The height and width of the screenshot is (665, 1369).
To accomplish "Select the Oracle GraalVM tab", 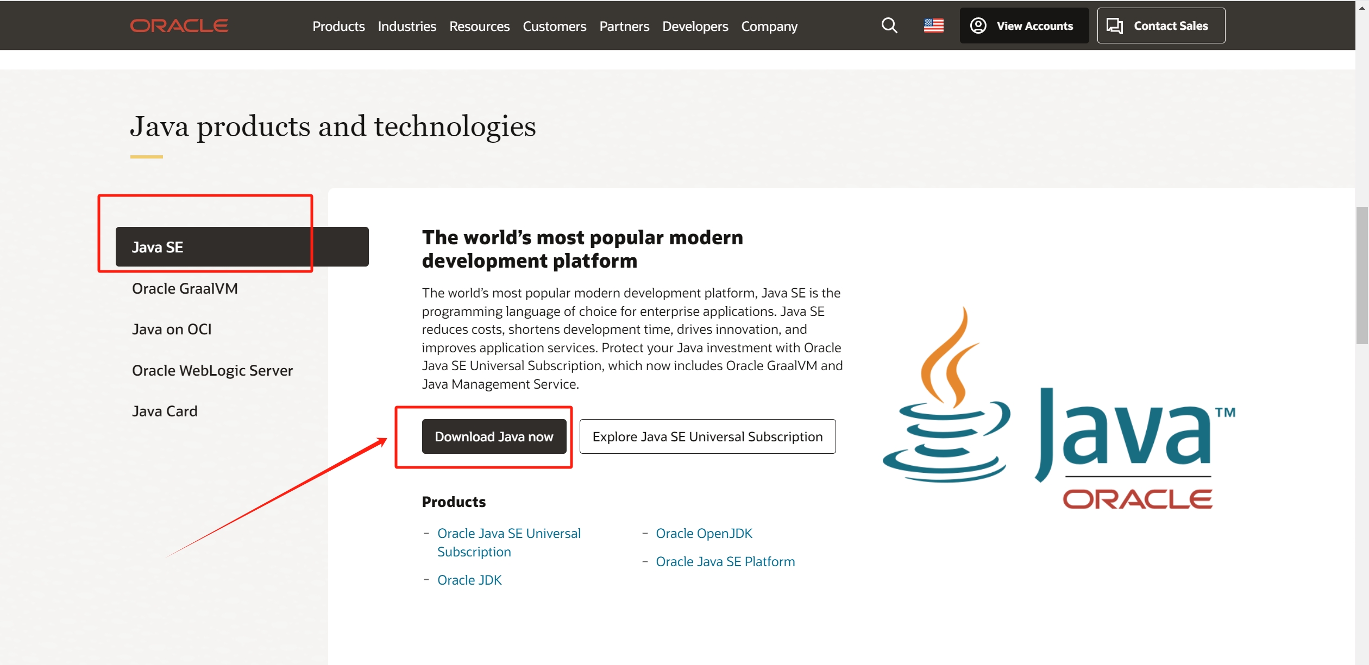I will (185, 288).
